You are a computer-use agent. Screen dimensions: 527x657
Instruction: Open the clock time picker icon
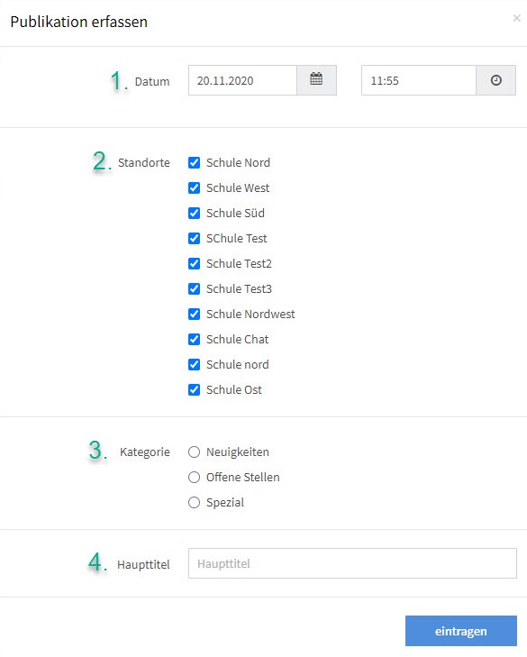tap(495, 80)
